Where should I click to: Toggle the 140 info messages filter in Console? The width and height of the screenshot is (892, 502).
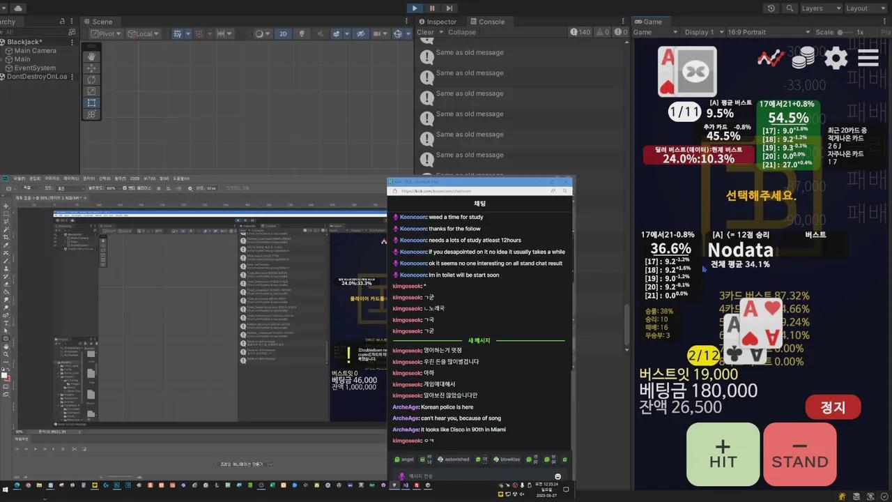(x=580, y=32)
